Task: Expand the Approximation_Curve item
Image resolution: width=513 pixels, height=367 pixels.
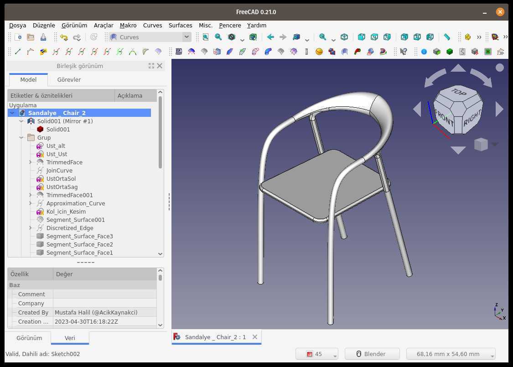Action: [x=31, y=203]
